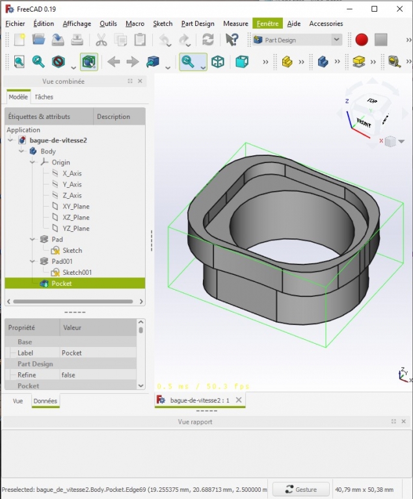The width and height of the screenshot is (413, 499).
Task: Click the yellow Part Design body icon
Action: coord(287,62)
